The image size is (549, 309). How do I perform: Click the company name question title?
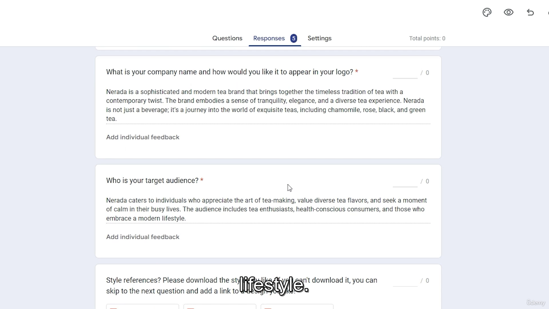(x=229, y=72)
